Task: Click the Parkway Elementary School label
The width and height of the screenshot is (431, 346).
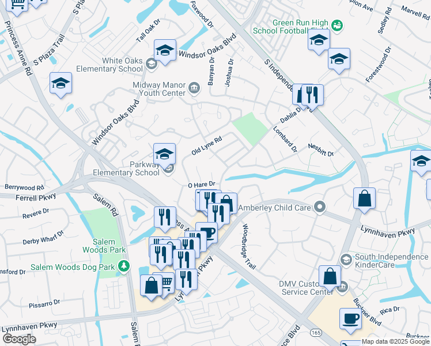Action: pos(126,168)
